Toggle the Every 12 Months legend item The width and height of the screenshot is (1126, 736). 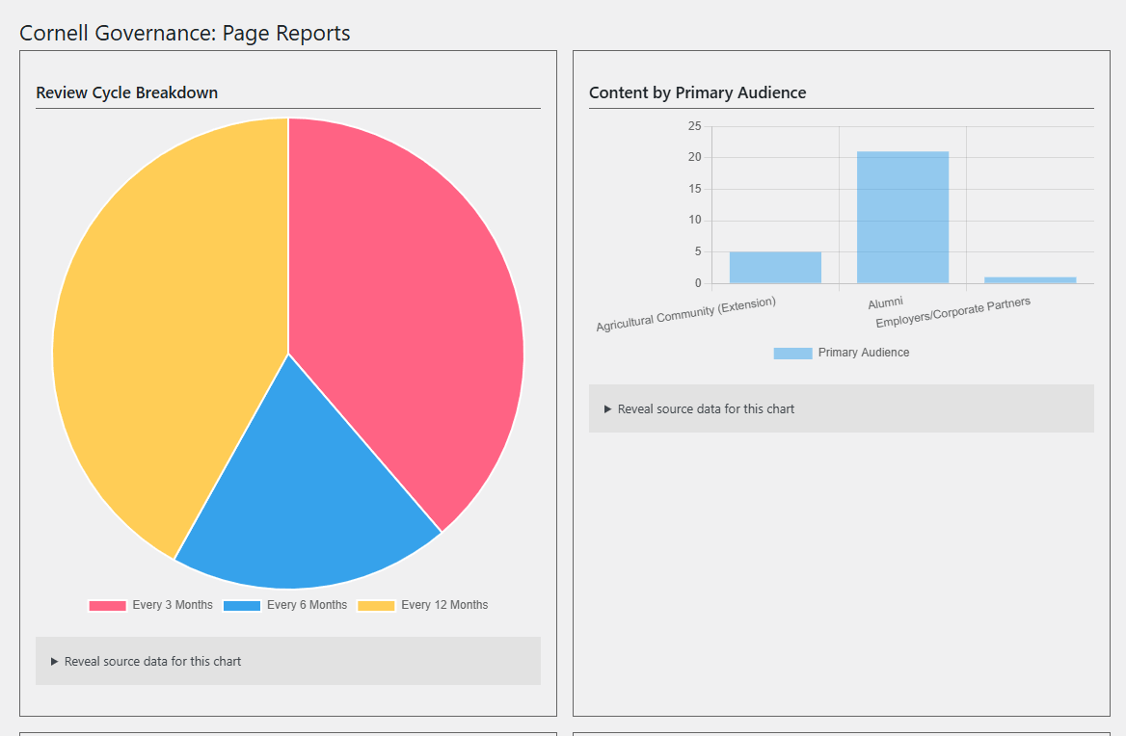coord(423,605)
